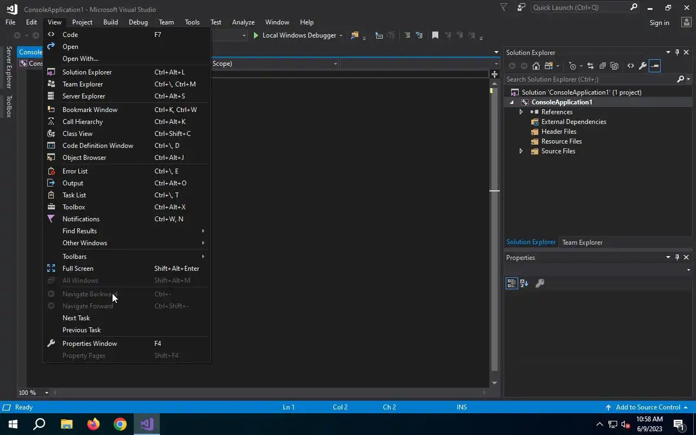This screenshot has width=696, height=435.
Task: Open debugger target dropdown arrow
Action: pos(341,35)
